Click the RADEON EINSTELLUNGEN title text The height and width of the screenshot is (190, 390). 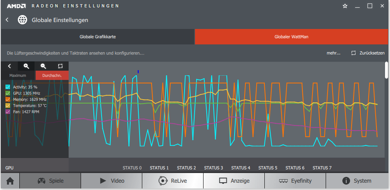[75, 6]
